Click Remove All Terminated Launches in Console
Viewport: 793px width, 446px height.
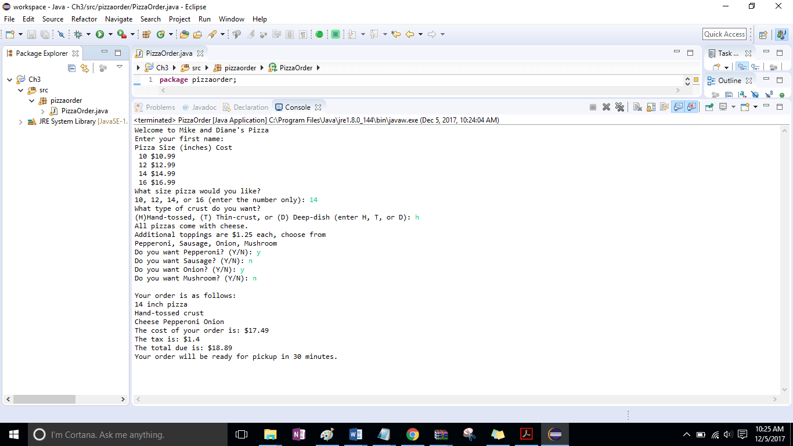click(x=619, y=107)
